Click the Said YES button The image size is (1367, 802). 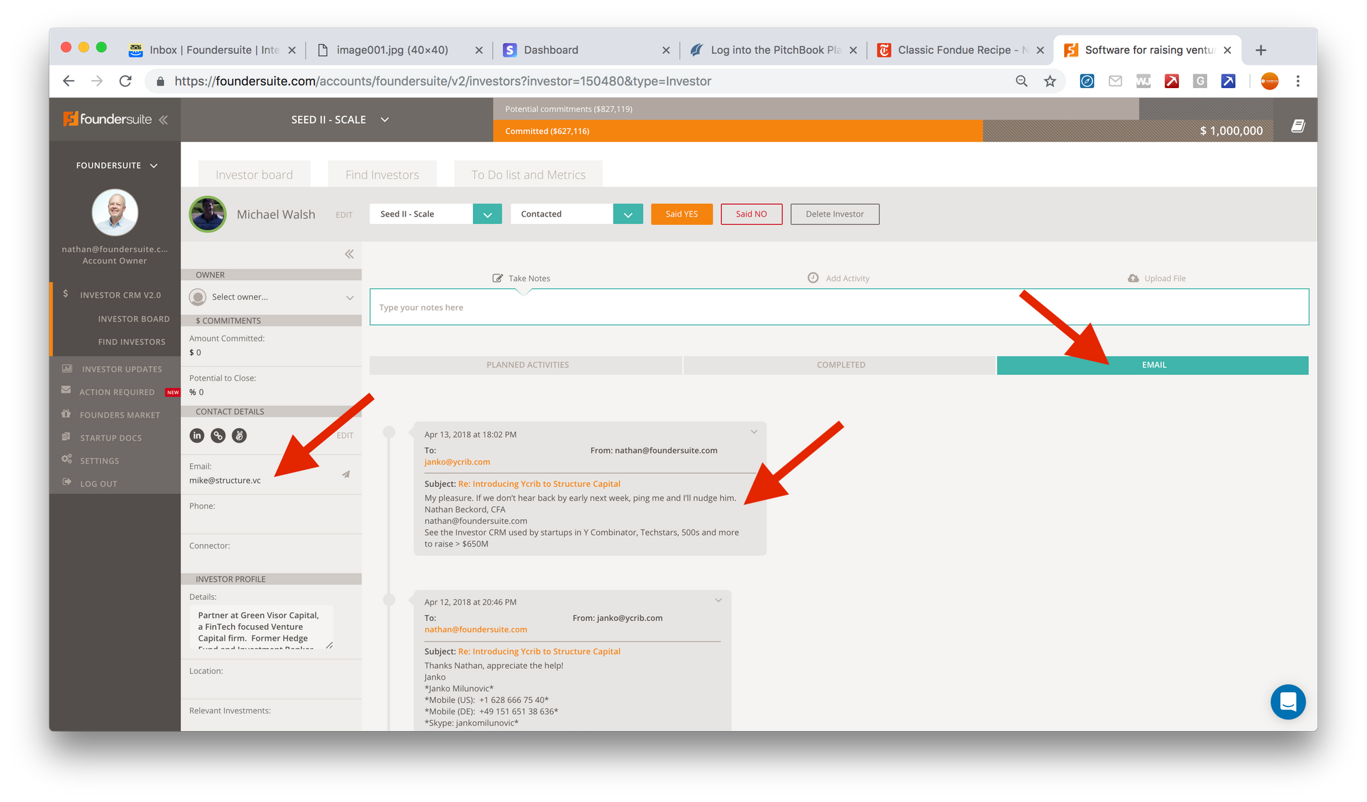[681, 214]
